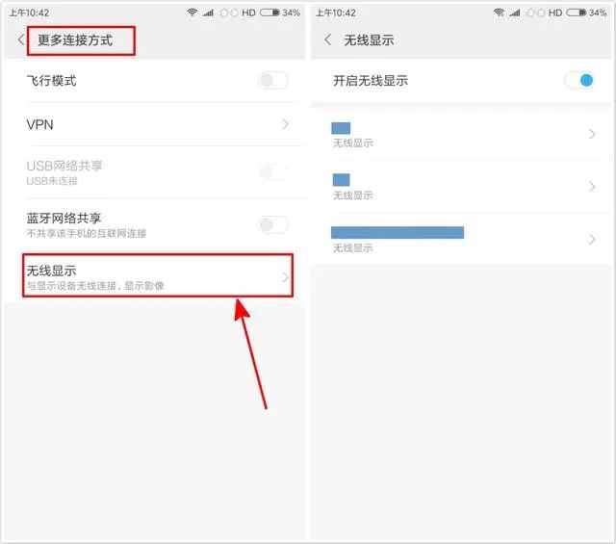Tap signal strength icon in left status bar
The width and height of the screenshot is (616, 544).
[208, 13]
